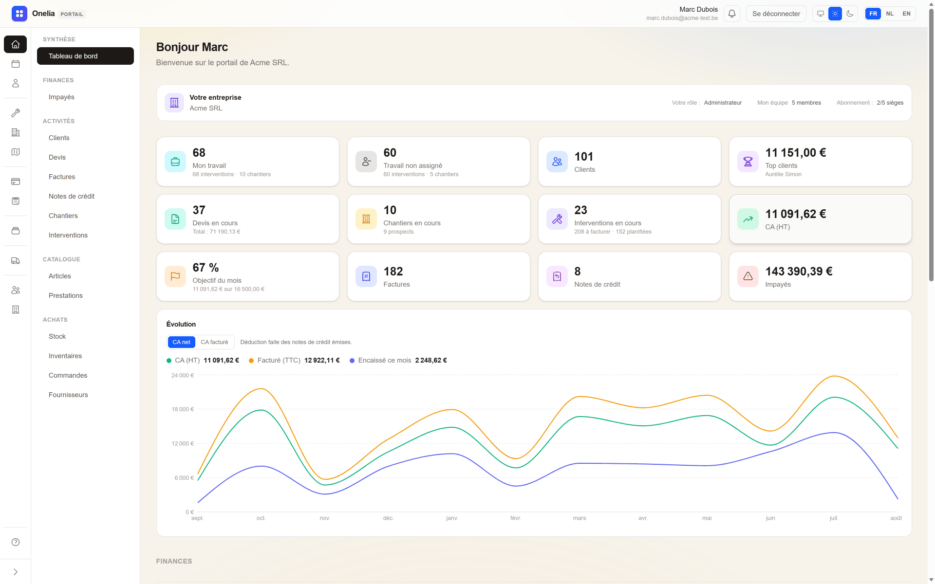Viewport: 935px width, 584px height.
Task: Open the help question mark icon
Action: 16,542
